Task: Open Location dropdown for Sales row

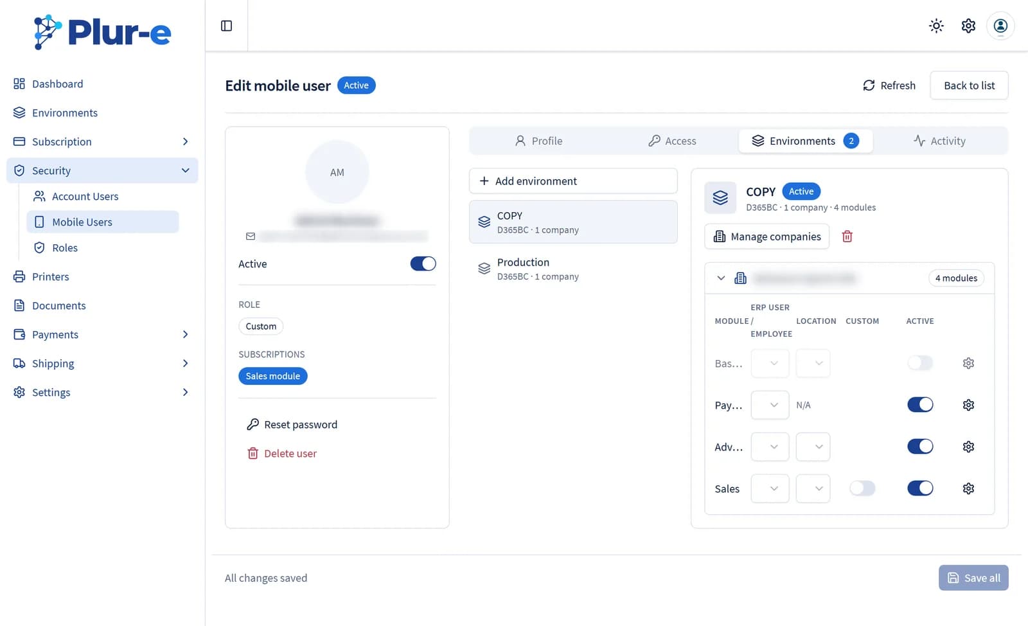Action: pyautogui.click(x=813, y=488)
